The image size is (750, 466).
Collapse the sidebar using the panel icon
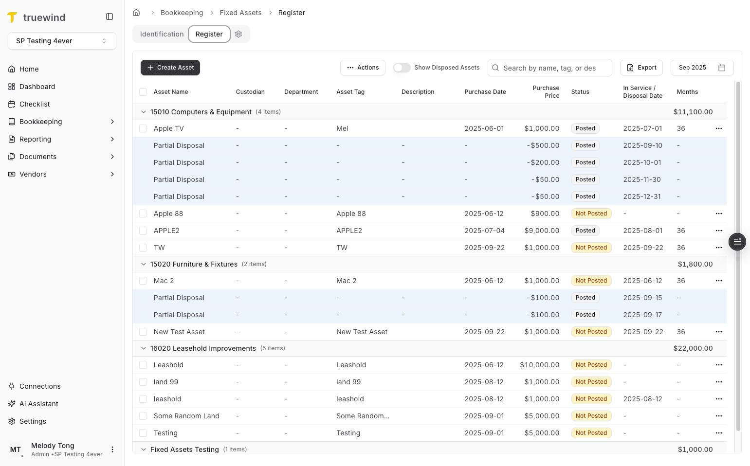click(109, 16)
